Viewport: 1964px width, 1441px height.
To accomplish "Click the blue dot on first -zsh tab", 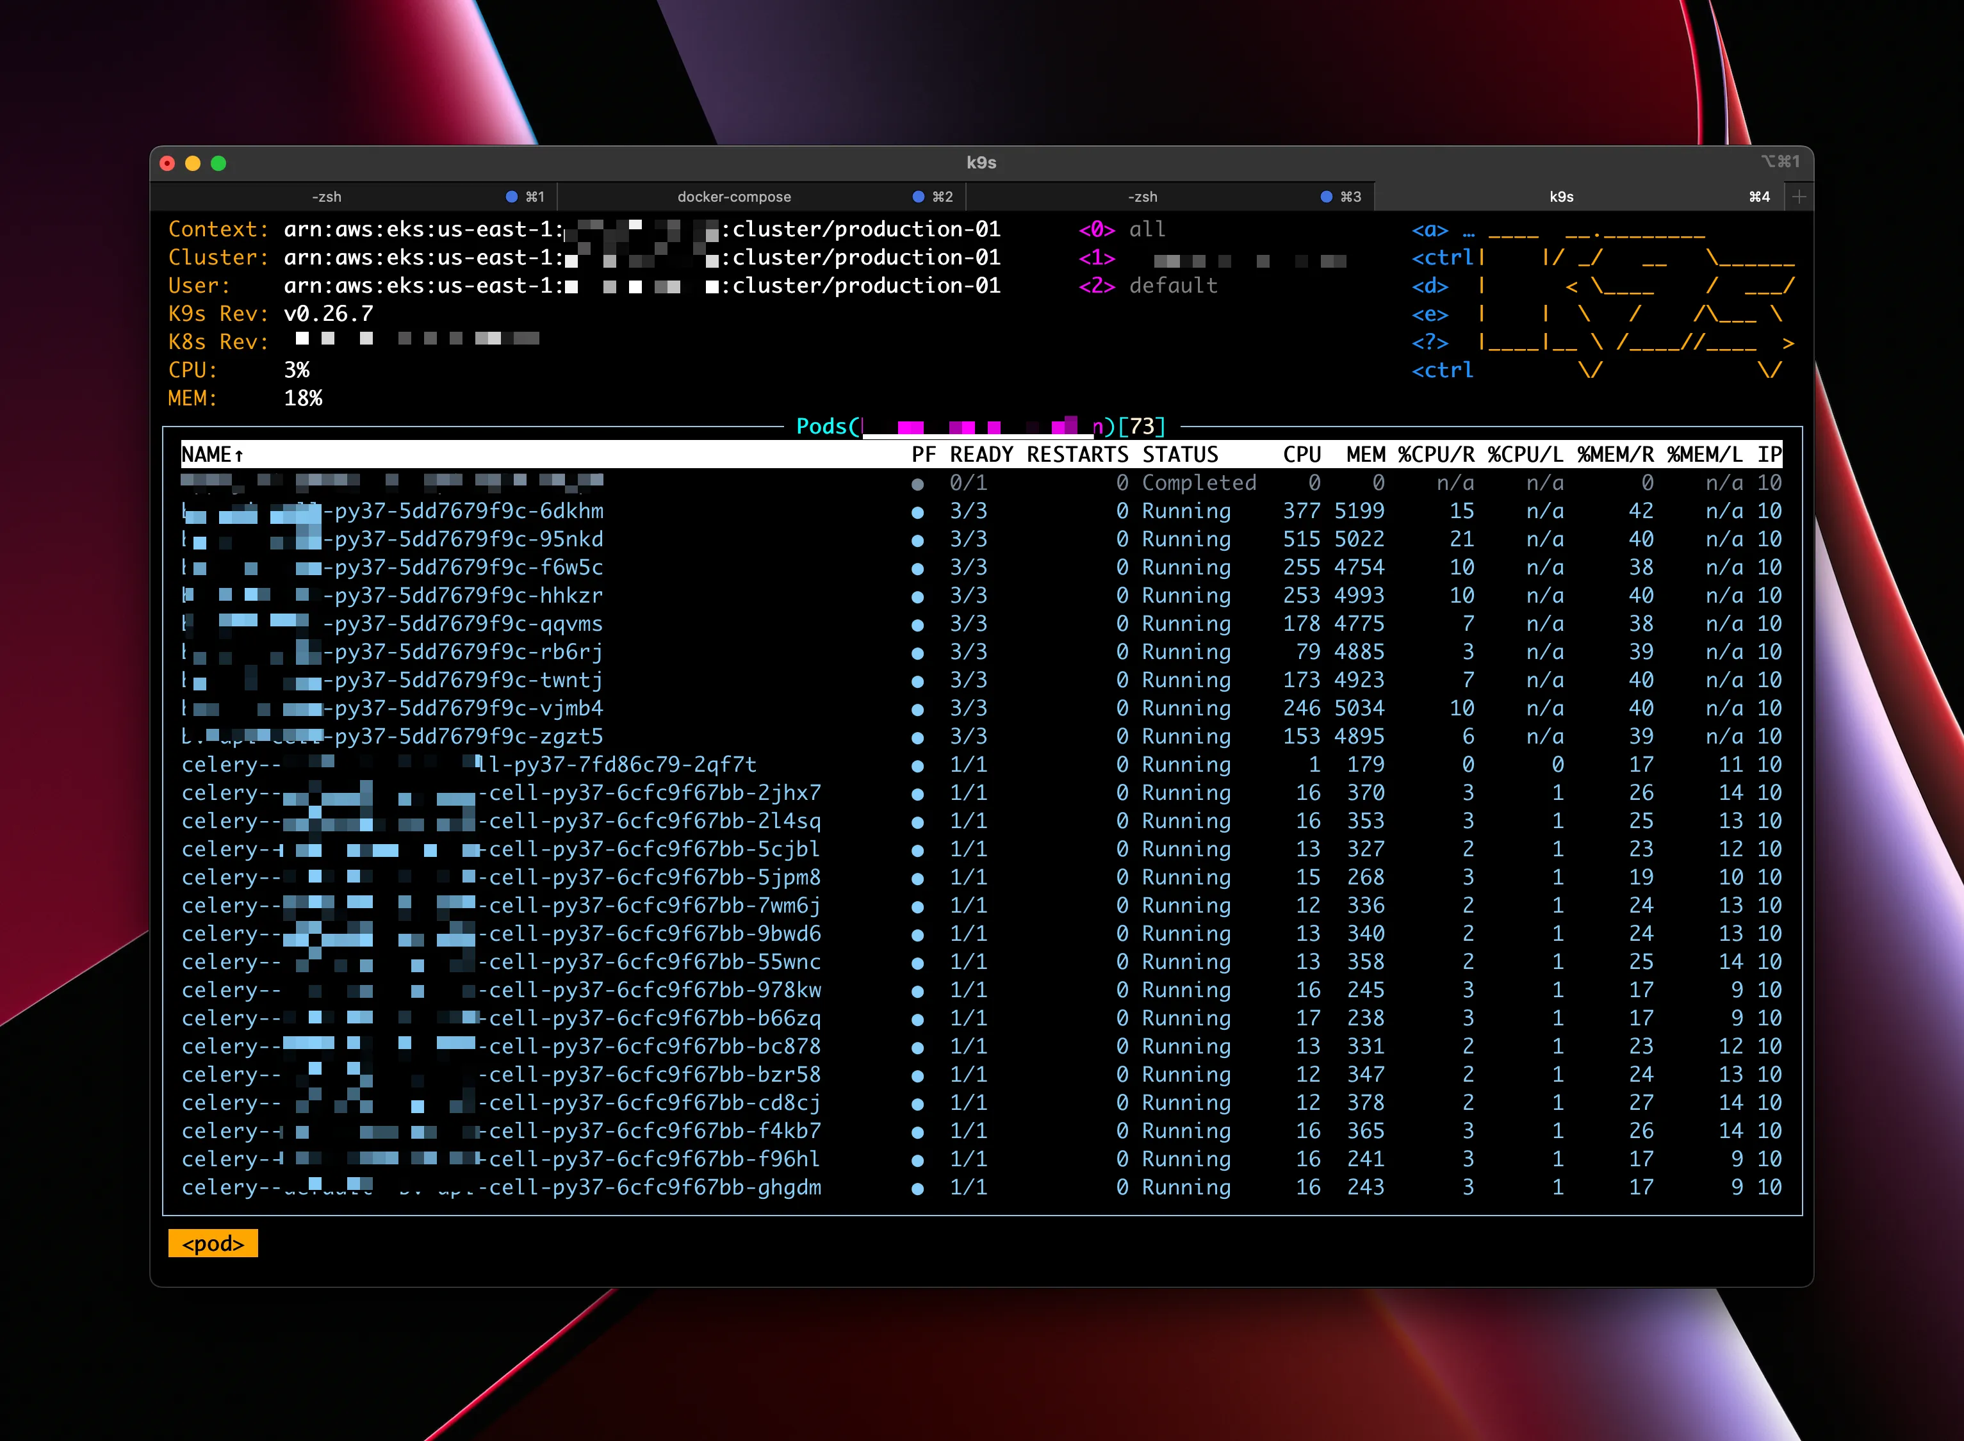I will (x=512, y=197).
